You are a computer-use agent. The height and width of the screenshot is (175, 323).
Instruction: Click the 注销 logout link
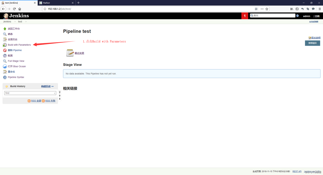click(317, 16)
